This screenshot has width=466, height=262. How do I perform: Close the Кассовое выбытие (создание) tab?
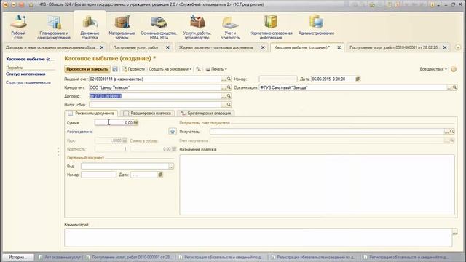pyautogui.click(x=339, y=47)
